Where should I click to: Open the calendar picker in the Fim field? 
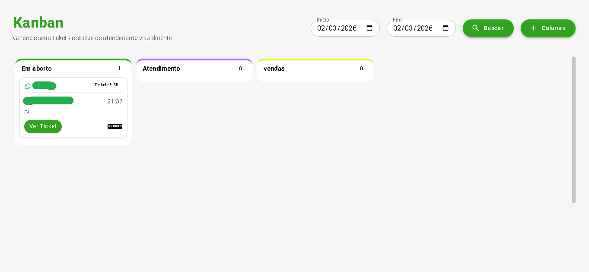tap(446, 28)
